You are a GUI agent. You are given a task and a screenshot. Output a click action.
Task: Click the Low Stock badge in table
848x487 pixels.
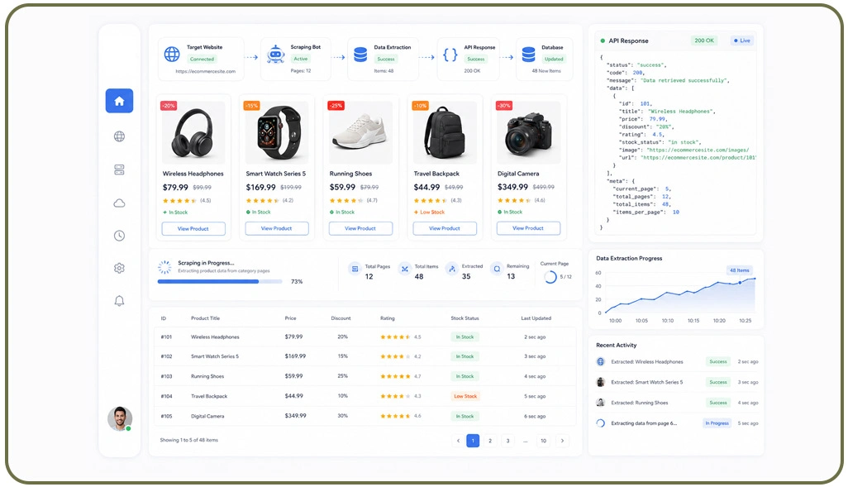tap(465, 396)
